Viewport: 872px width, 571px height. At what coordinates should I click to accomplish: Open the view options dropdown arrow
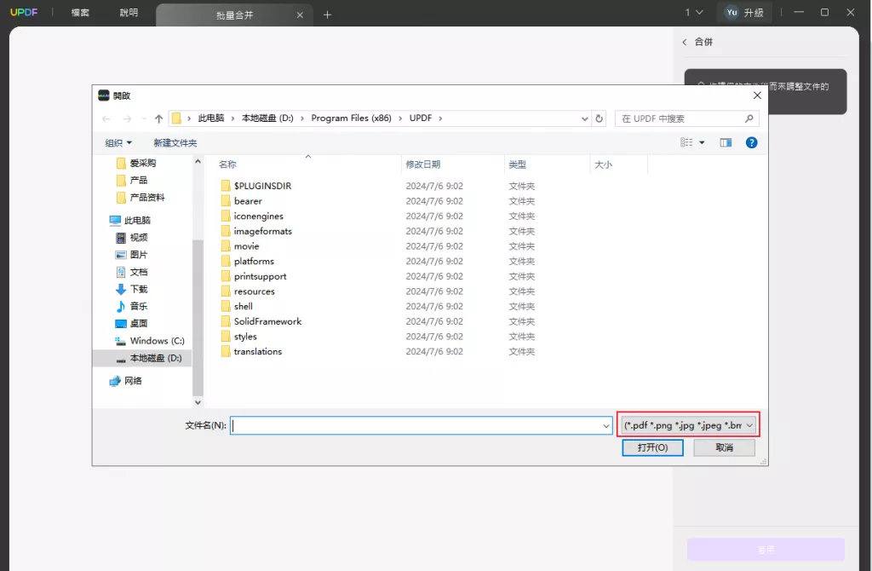(702, 143)
